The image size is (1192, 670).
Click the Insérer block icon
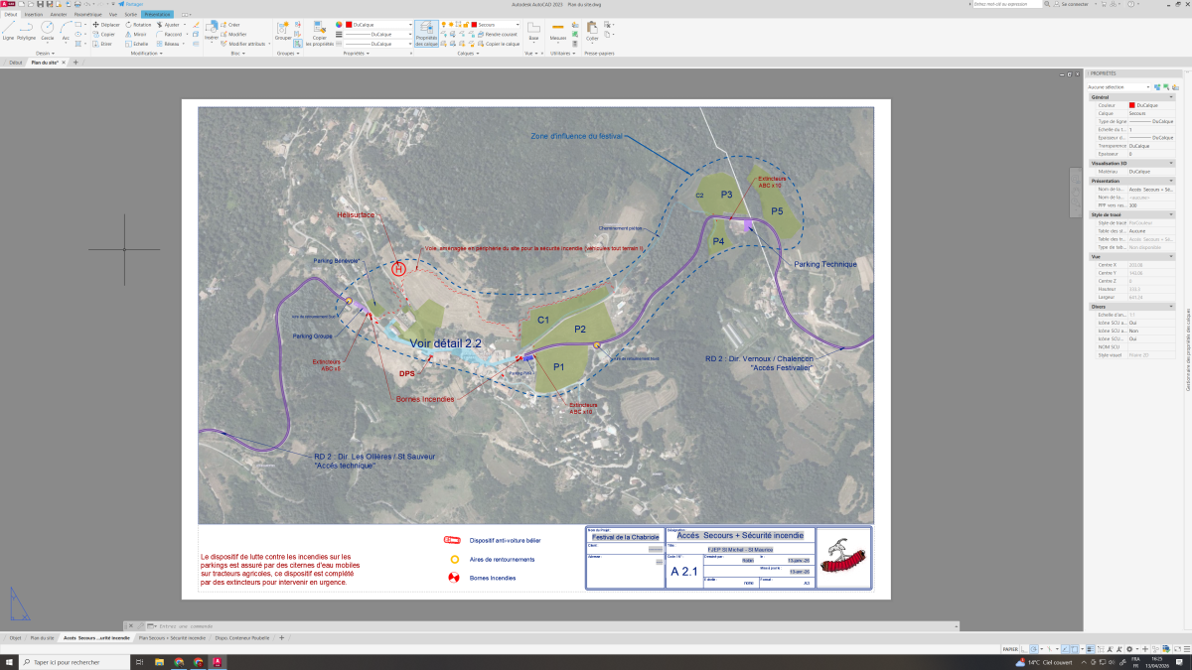point(212,30)
